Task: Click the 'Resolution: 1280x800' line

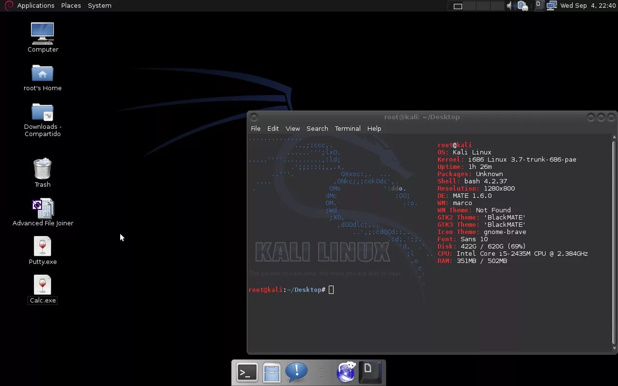Action: point(476,188)
